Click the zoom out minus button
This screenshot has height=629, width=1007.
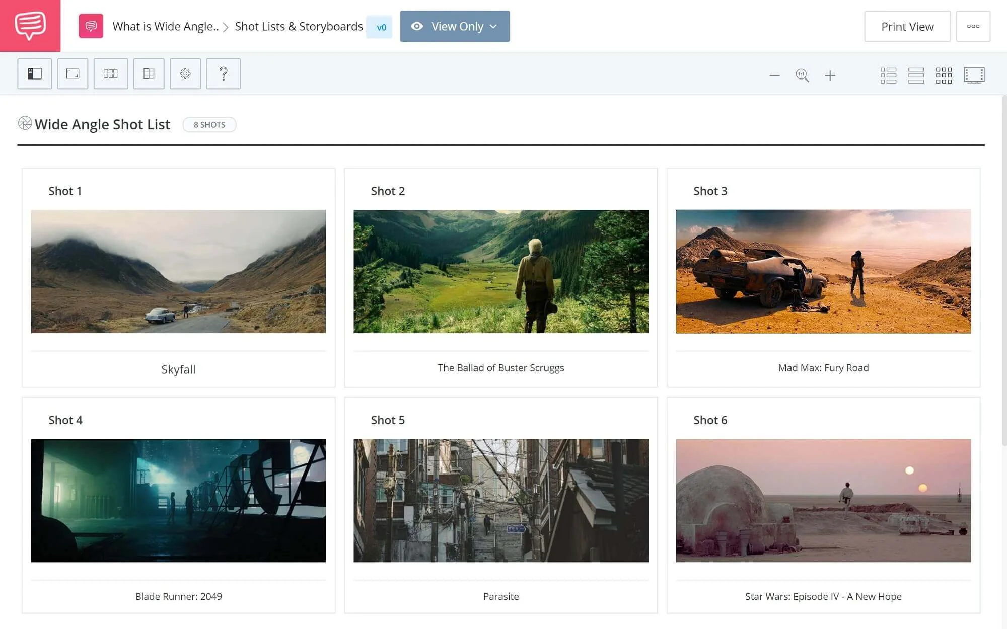(x=774, y=74)
